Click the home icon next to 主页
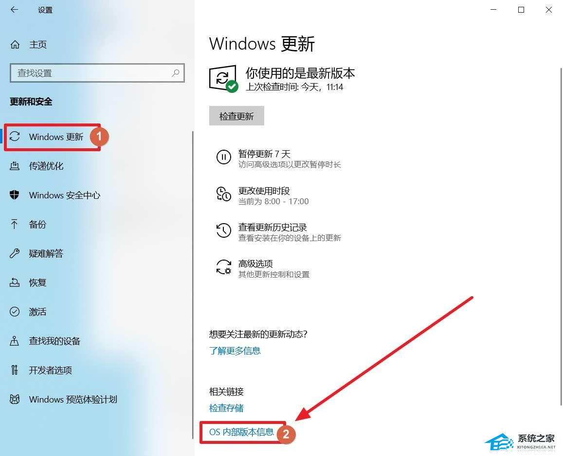 point(15,45)
